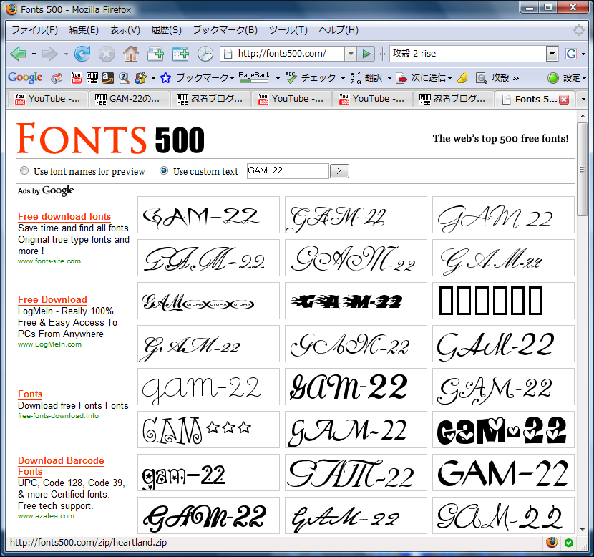Viewport: 594px width, 557px height.
Task: Open the list all tabs dropdown
Action: [x=583, y=99]
